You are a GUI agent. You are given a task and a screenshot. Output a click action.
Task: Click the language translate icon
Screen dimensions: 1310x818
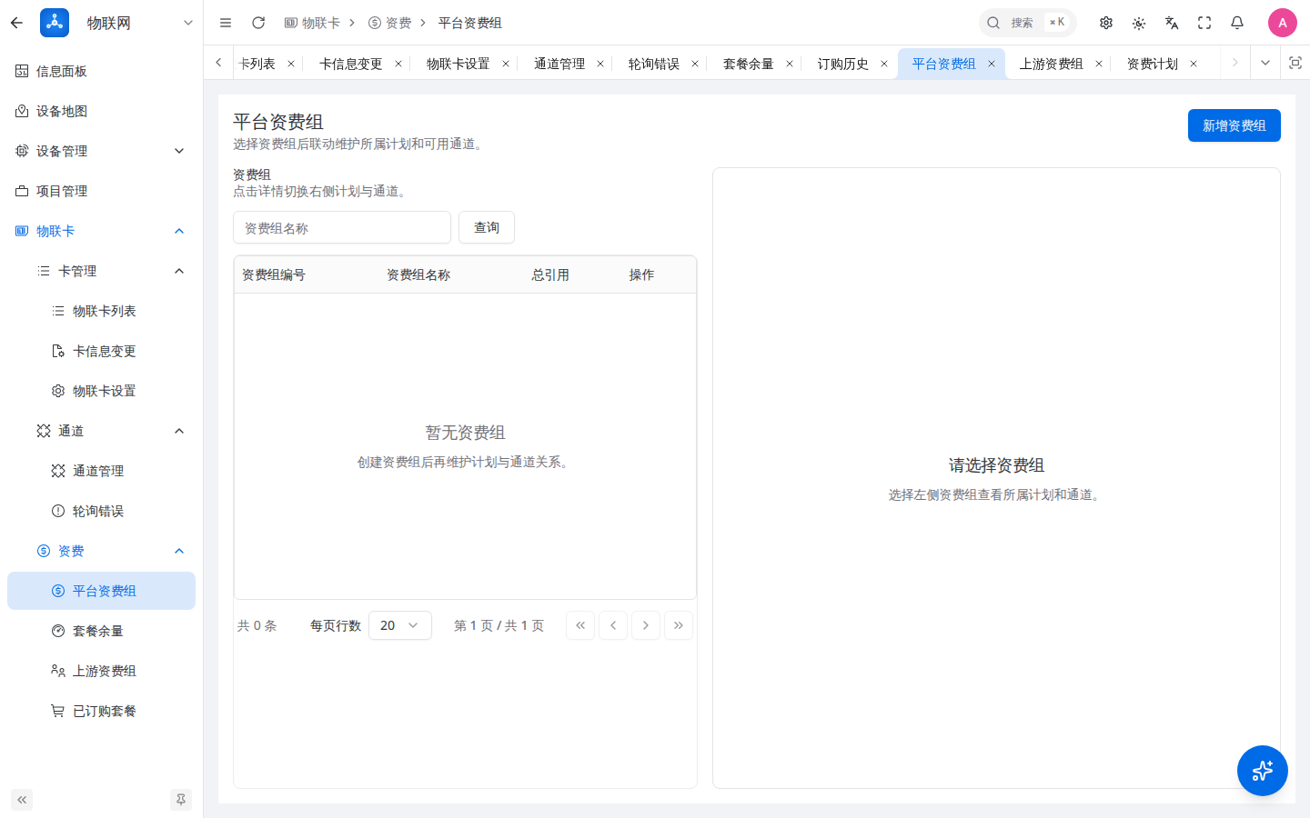1172,23
